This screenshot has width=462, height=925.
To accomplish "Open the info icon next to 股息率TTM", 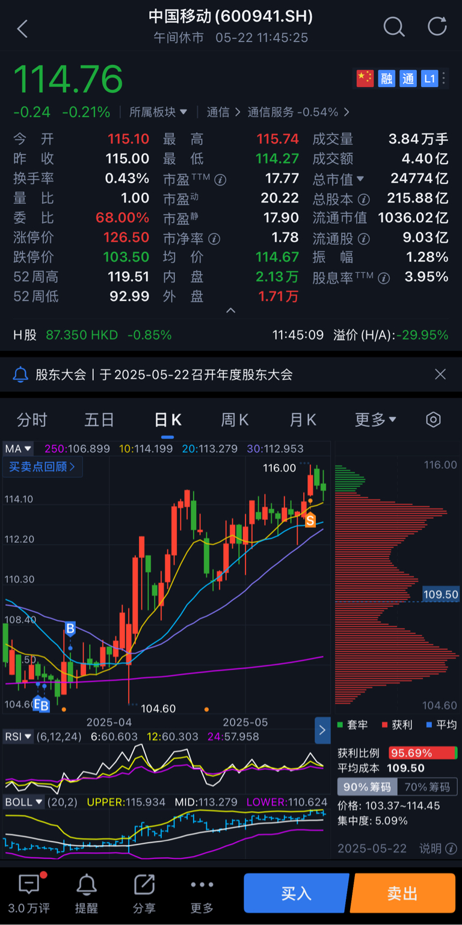I will click(383, 278).
